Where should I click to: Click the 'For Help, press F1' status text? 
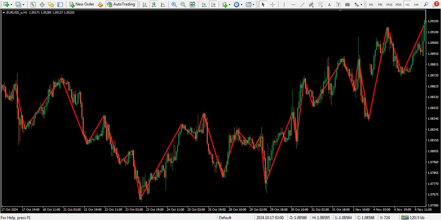16,217
